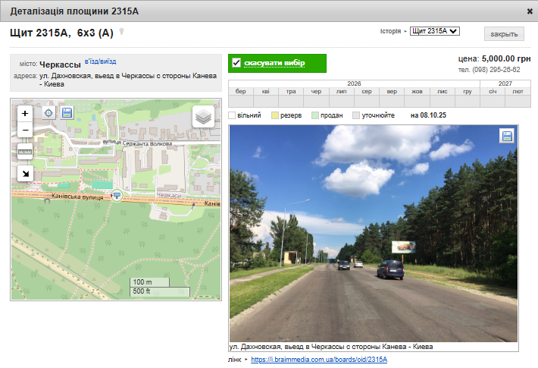Screen dimensions: 538x368
Task: Click the 'Щит 2315A, 6x3 (A)' heading
Action: pos(62,33)
